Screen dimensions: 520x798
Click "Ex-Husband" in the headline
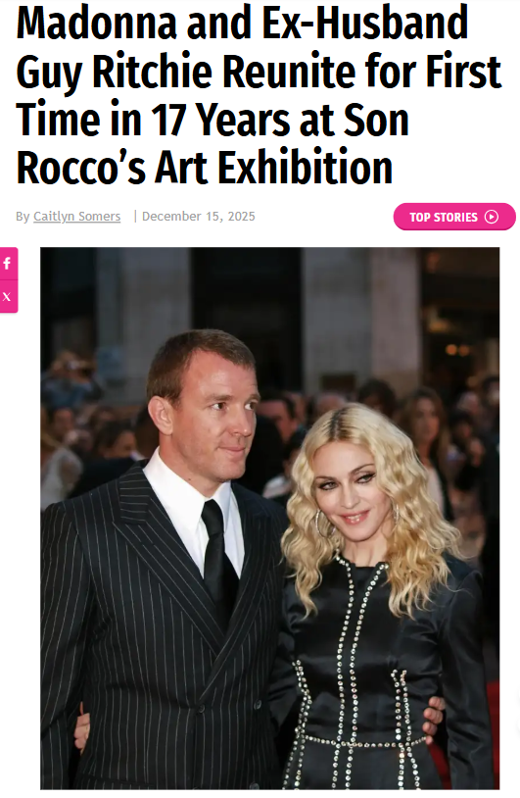pos(364,23)
